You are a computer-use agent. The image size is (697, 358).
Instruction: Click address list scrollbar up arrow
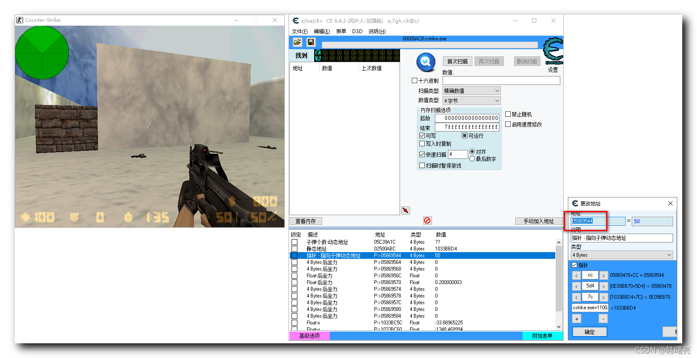[x=559, y=242]
